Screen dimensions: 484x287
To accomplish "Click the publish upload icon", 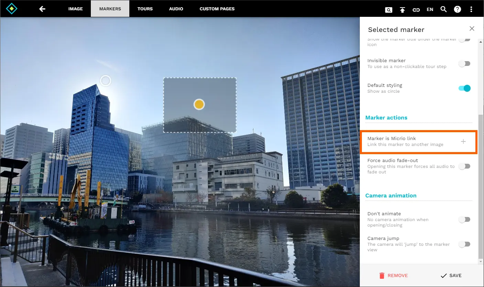I will point(402,10).
